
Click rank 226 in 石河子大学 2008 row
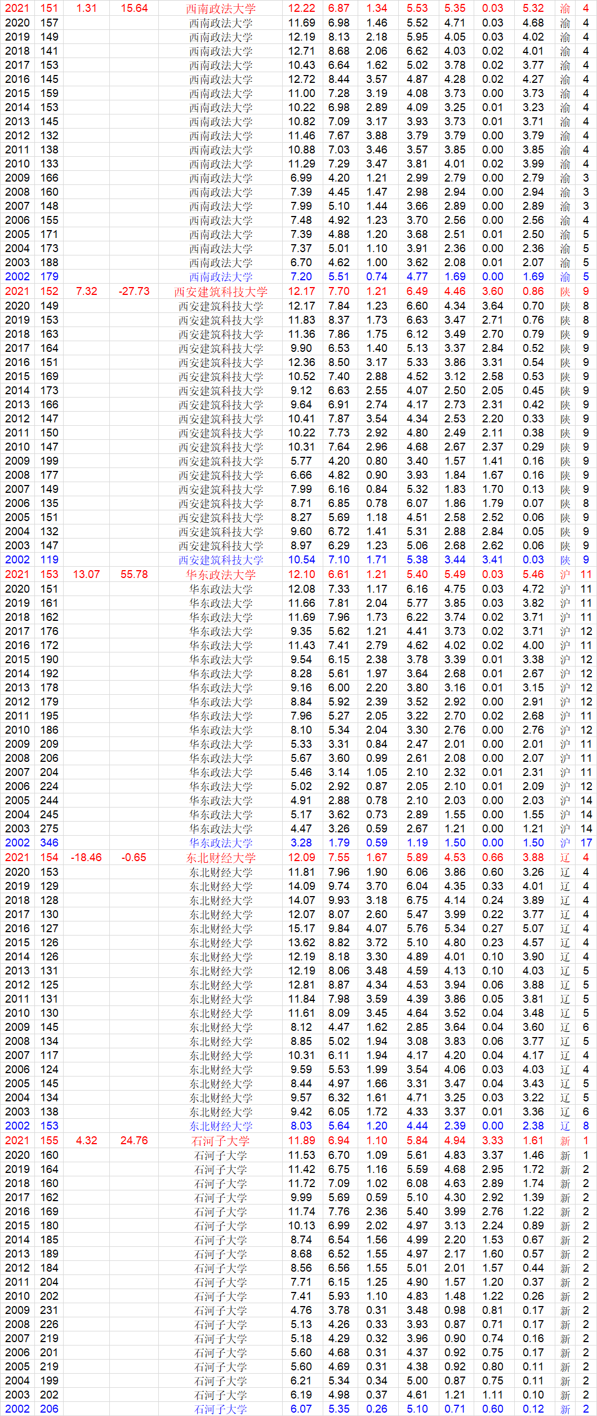[49, 1325]
